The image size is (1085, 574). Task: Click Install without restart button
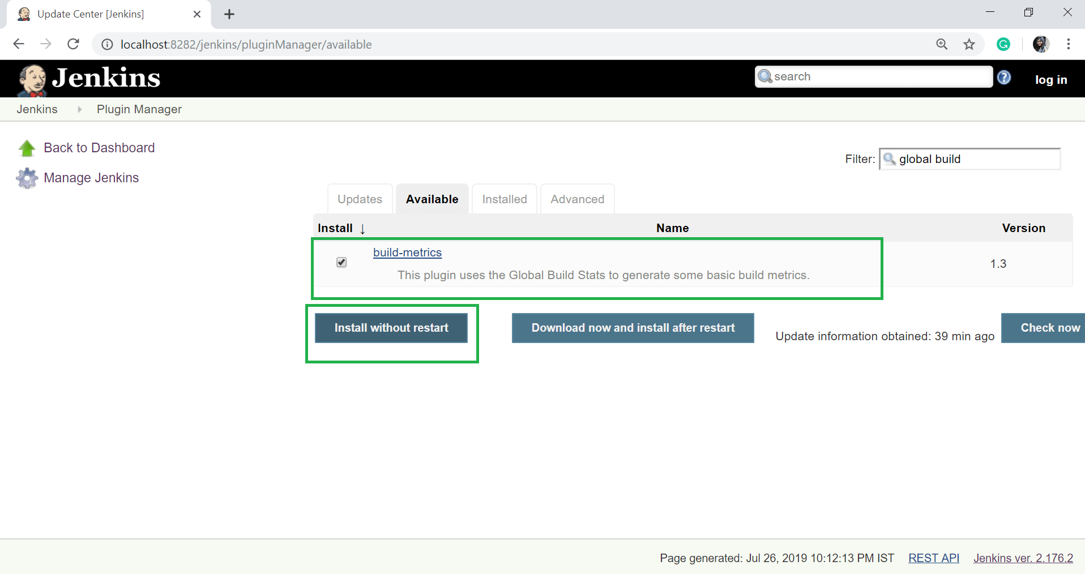391,328
